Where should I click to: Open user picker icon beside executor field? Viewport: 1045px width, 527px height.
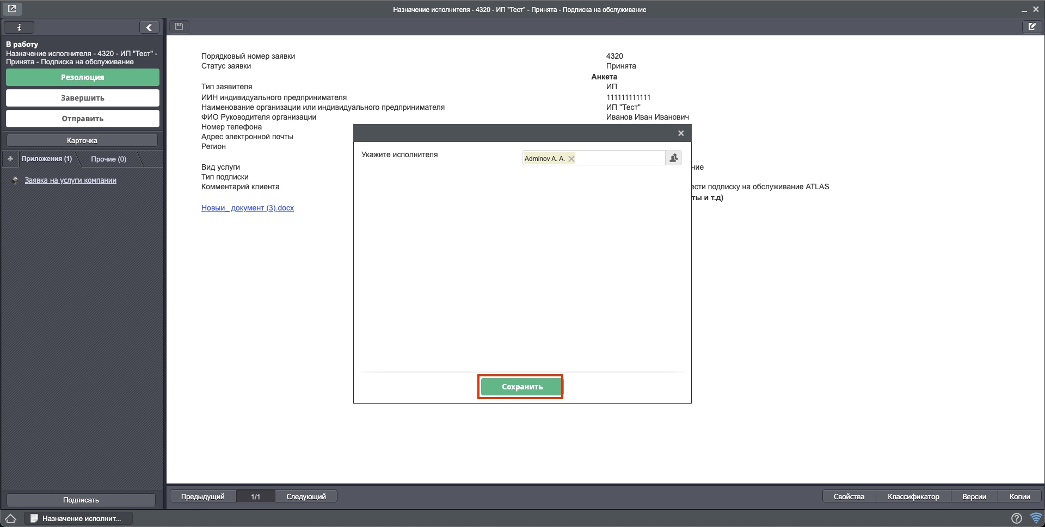coord(674,158)
